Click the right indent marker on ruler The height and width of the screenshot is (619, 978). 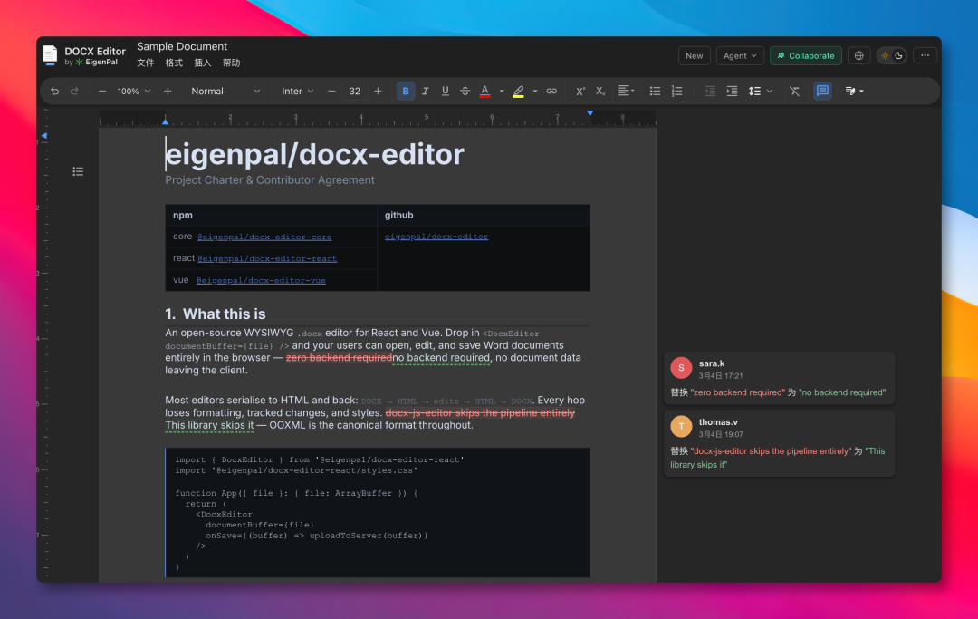pyautogui.click(x=590, y=113)
